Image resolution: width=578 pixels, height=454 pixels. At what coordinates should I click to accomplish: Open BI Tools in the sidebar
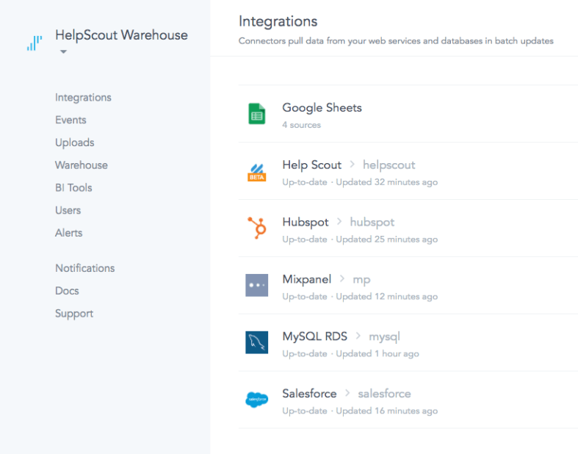click(73, 188)
